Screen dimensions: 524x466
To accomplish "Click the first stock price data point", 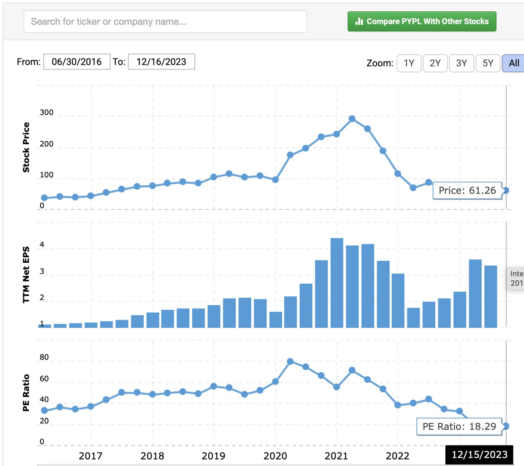I will (x=44, y=198).
